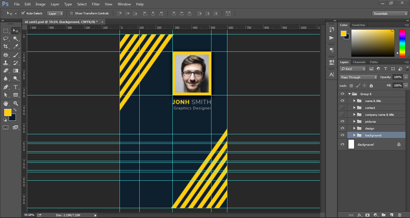The width and height of the screenshot is (410, 218).
Task: Enable Show Transform Controls checkbox
Action: click(x=71, y=13)
